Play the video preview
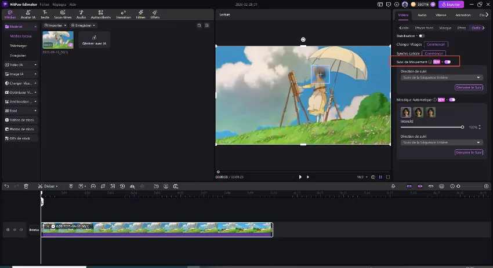The image size is (493, 268). pos(300,177)
